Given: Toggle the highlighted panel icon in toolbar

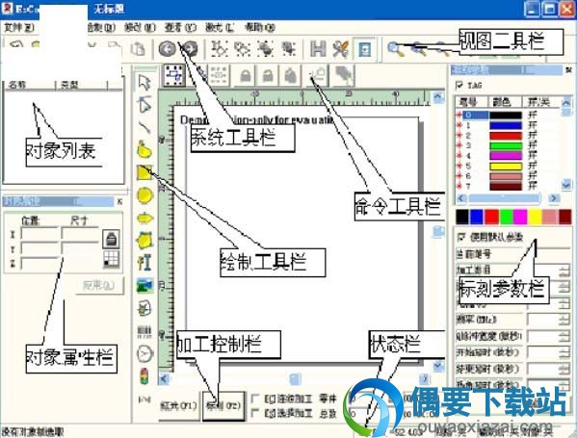Looking at the screenshot, I should (364, 49).
